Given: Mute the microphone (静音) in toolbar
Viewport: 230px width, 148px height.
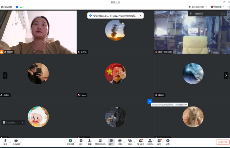Looking at the screenshot, I should point(5,141).
